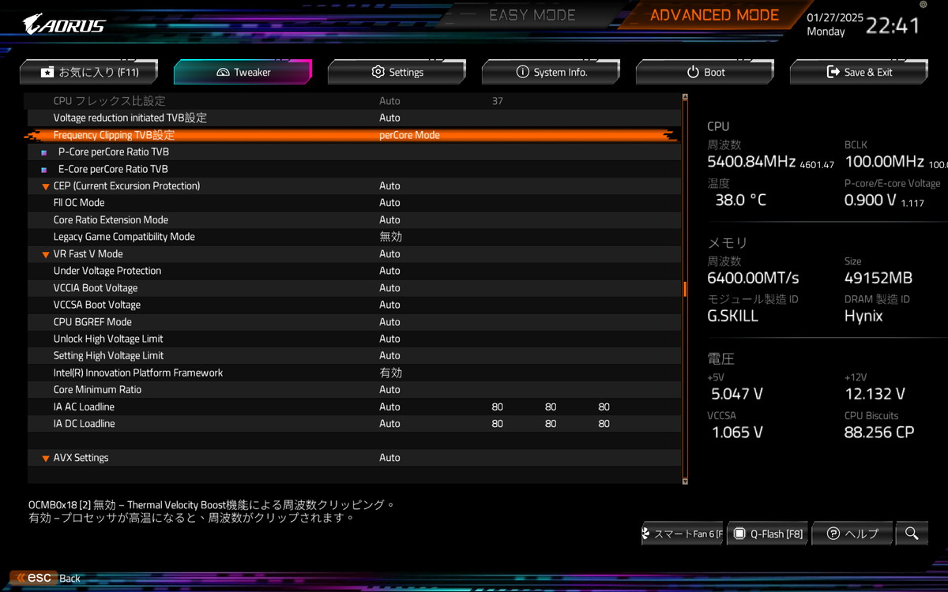Screen dimensions: 948x592
Task: Click the CPU temperature 38.0 °C readout
Action: [741, 200]
